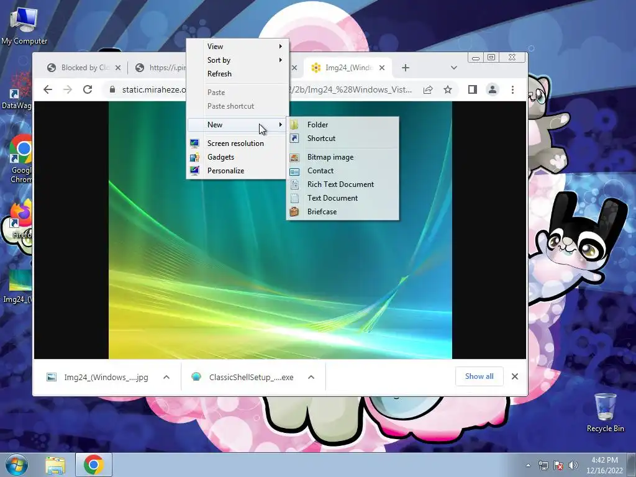636x477 pixels.
Task: Expand options for ClassicShellSetup download
Action: [311, 377]
